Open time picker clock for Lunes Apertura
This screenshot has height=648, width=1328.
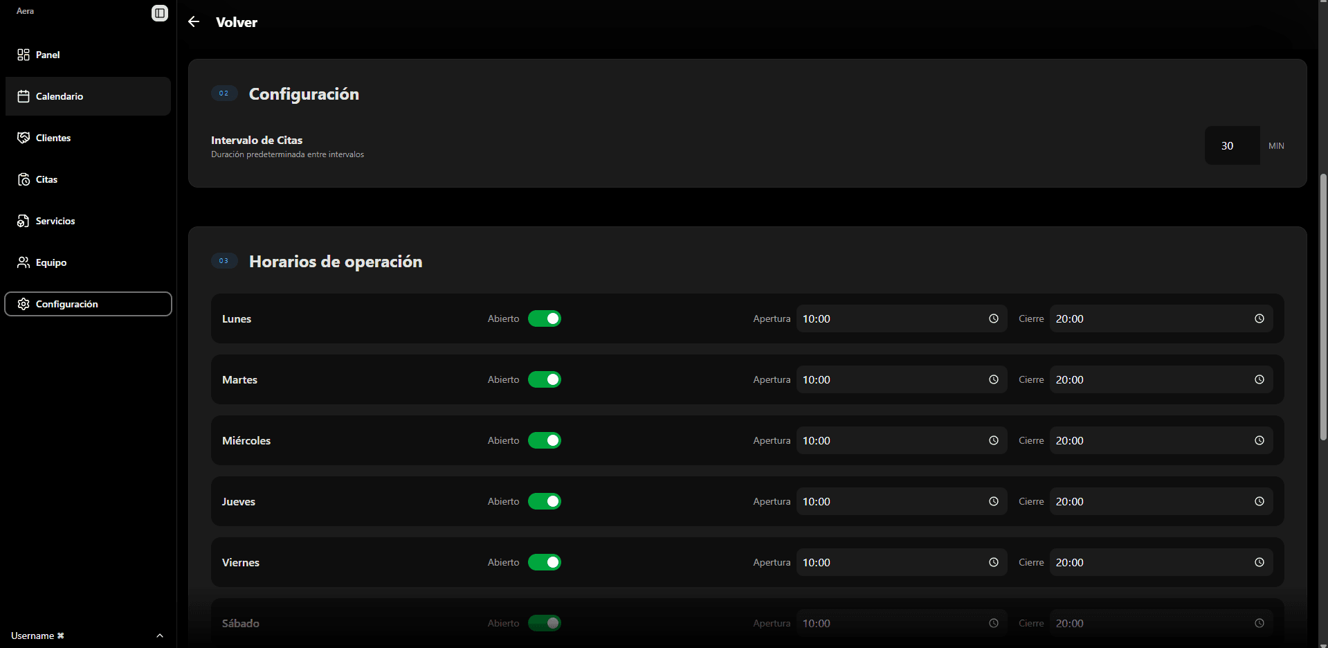click(994, 318)
